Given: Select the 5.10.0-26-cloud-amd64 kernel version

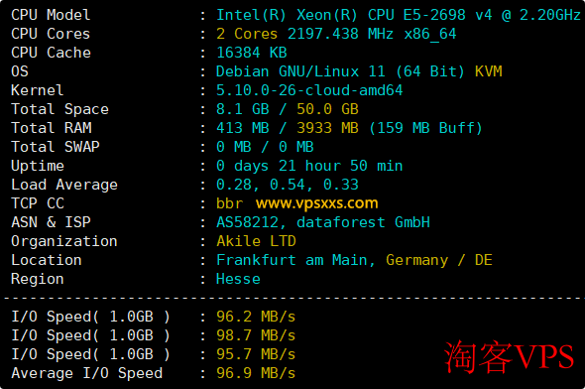Looking at the screenshot, I should 309,90.
